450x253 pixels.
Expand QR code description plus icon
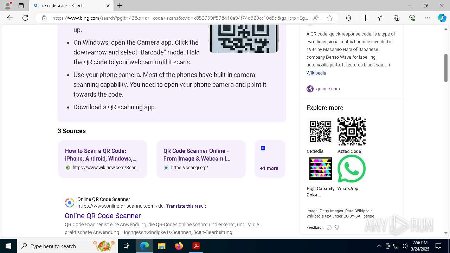tap(389, 65)
